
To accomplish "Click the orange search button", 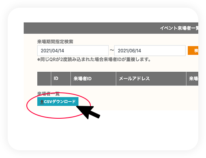I will (x=193, y=51).
